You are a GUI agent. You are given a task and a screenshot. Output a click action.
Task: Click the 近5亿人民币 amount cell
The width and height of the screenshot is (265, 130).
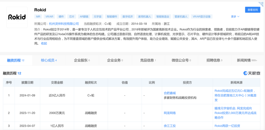click(x=57, y=96)
